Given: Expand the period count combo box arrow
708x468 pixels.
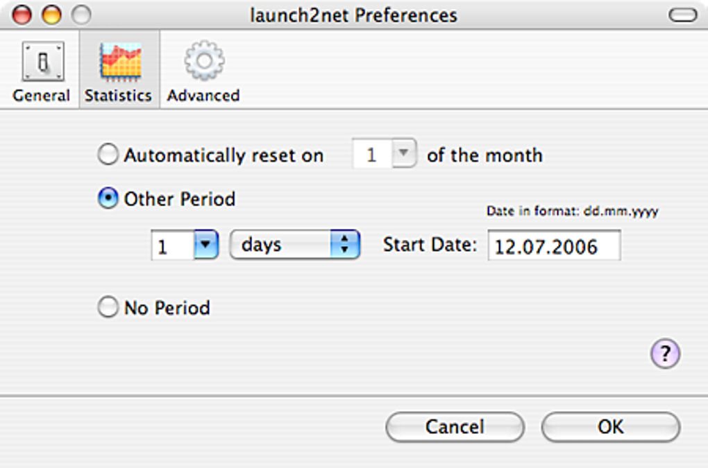Looking at the screenshot, I should click(206, 245).
